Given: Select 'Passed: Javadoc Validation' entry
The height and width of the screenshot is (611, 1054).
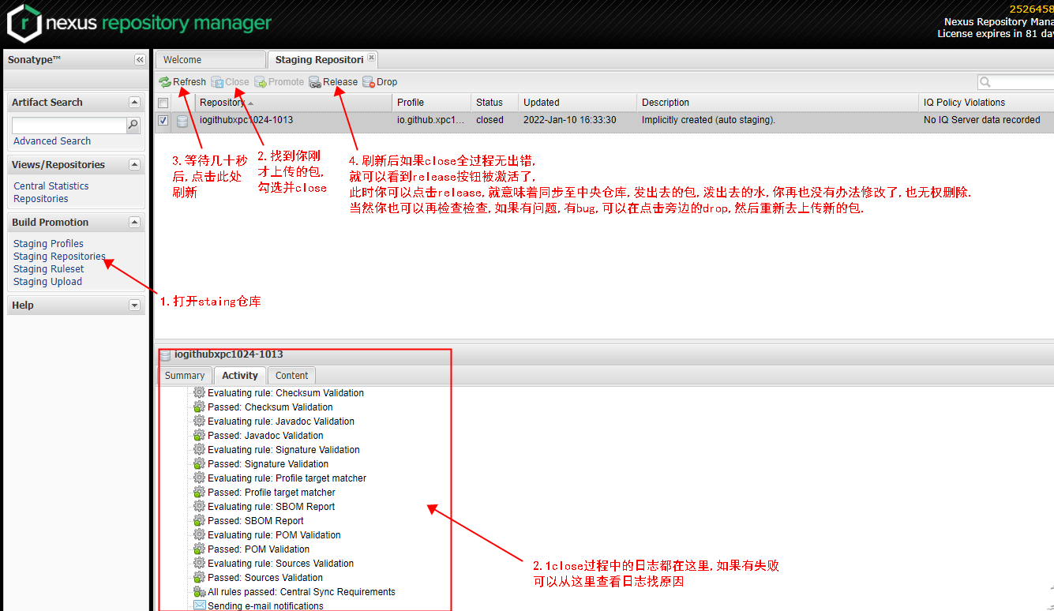Looking at the screenshot, I should click(265, 436).
